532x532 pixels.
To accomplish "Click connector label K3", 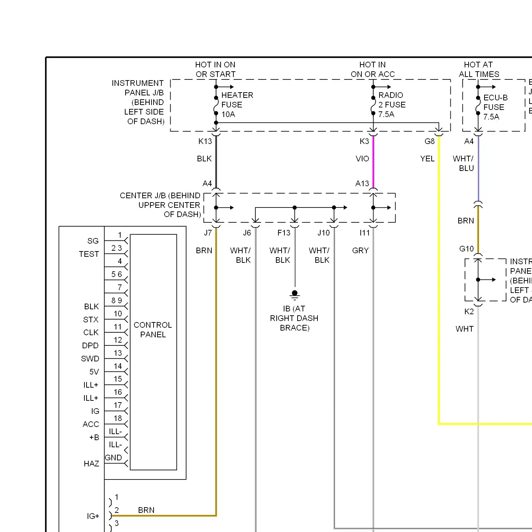I will [x=364, y=141].
